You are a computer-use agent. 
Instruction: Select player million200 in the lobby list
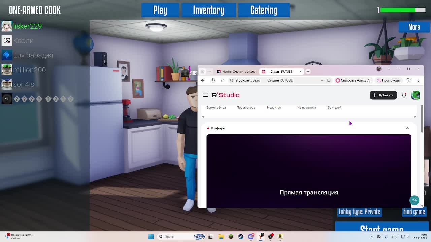[24, 70]
